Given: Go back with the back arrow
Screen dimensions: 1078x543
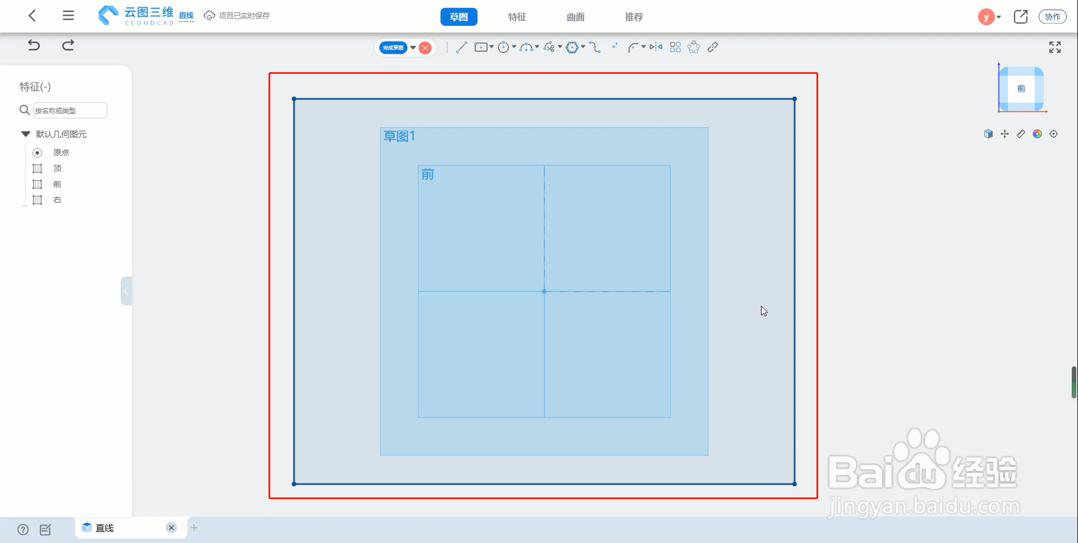Looking at the screenshot, I should [32, 16].
